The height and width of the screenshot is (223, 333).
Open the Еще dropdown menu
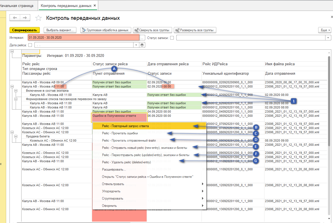325,30
